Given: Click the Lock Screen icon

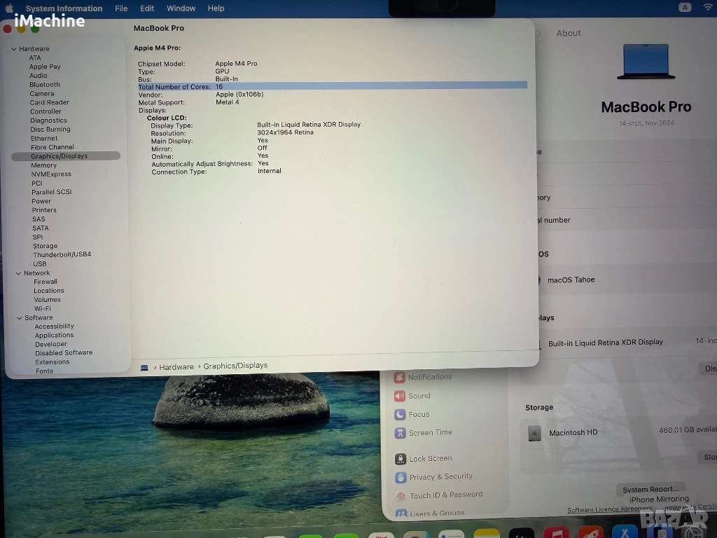Looking at the screenshot, I should point(401,459).
